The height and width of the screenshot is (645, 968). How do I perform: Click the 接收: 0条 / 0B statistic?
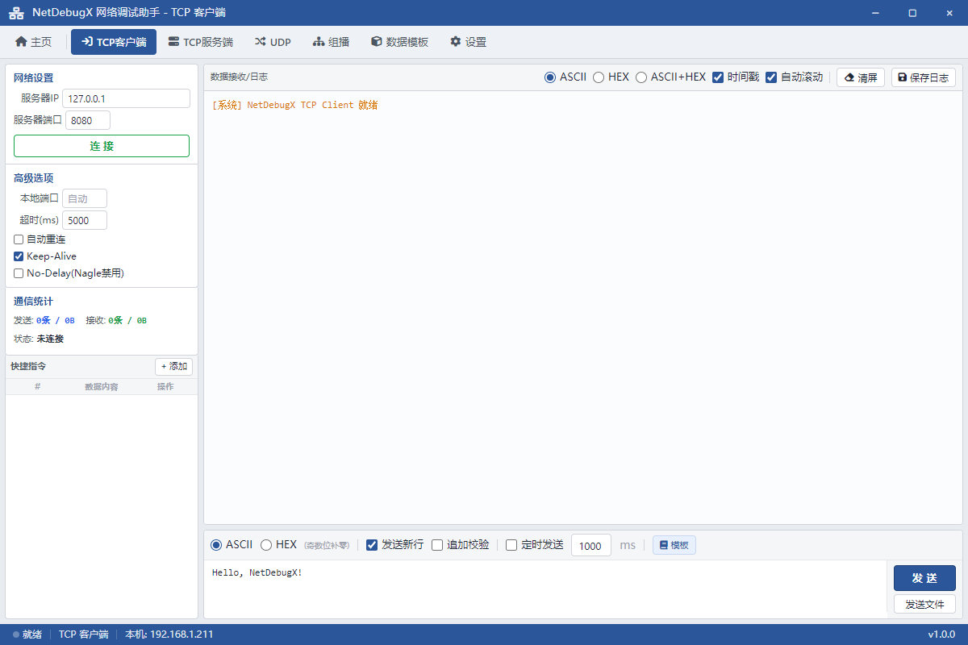pyautogui.click(x=116, y=320)
